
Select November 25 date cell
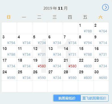click(24, 75)
